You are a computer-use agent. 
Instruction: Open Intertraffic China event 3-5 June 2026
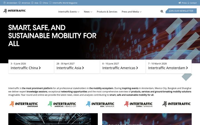click(31, 66)
